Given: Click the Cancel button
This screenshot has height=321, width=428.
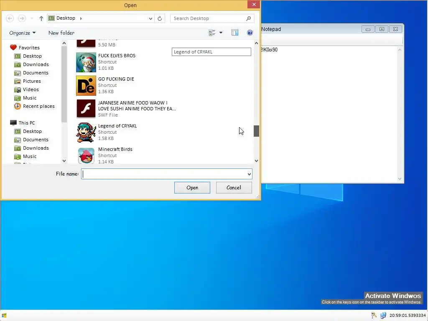Looking at the screenshot, I should click(234, 188).
